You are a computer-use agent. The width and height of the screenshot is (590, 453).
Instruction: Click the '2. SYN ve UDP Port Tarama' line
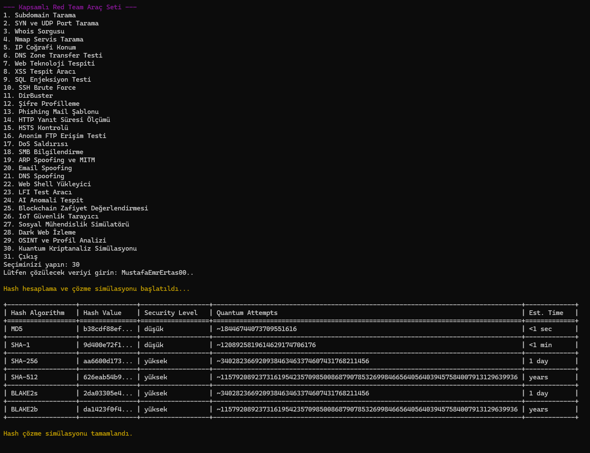pyautogui.click(x=51, y=23)
